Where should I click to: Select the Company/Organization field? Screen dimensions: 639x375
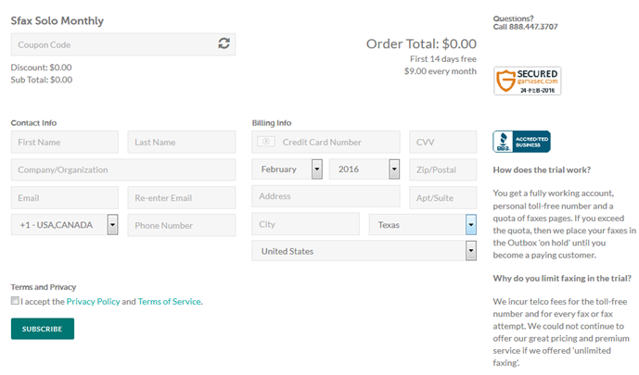(x=123, y=169)
